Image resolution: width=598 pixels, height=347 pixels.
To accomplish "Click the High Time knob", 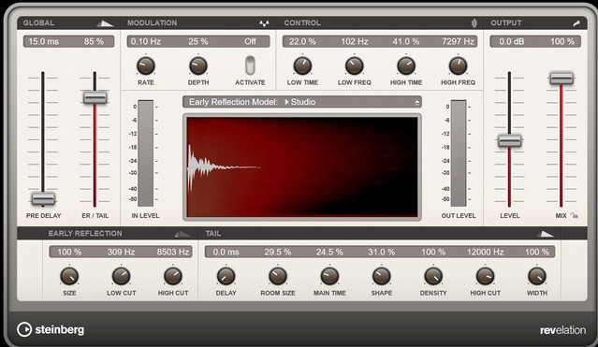I will (406, 65).
